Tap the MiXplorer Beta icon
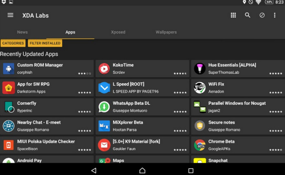Image resolution: width=285 pixels, height=175 pixels. click(x=104, y=126)
